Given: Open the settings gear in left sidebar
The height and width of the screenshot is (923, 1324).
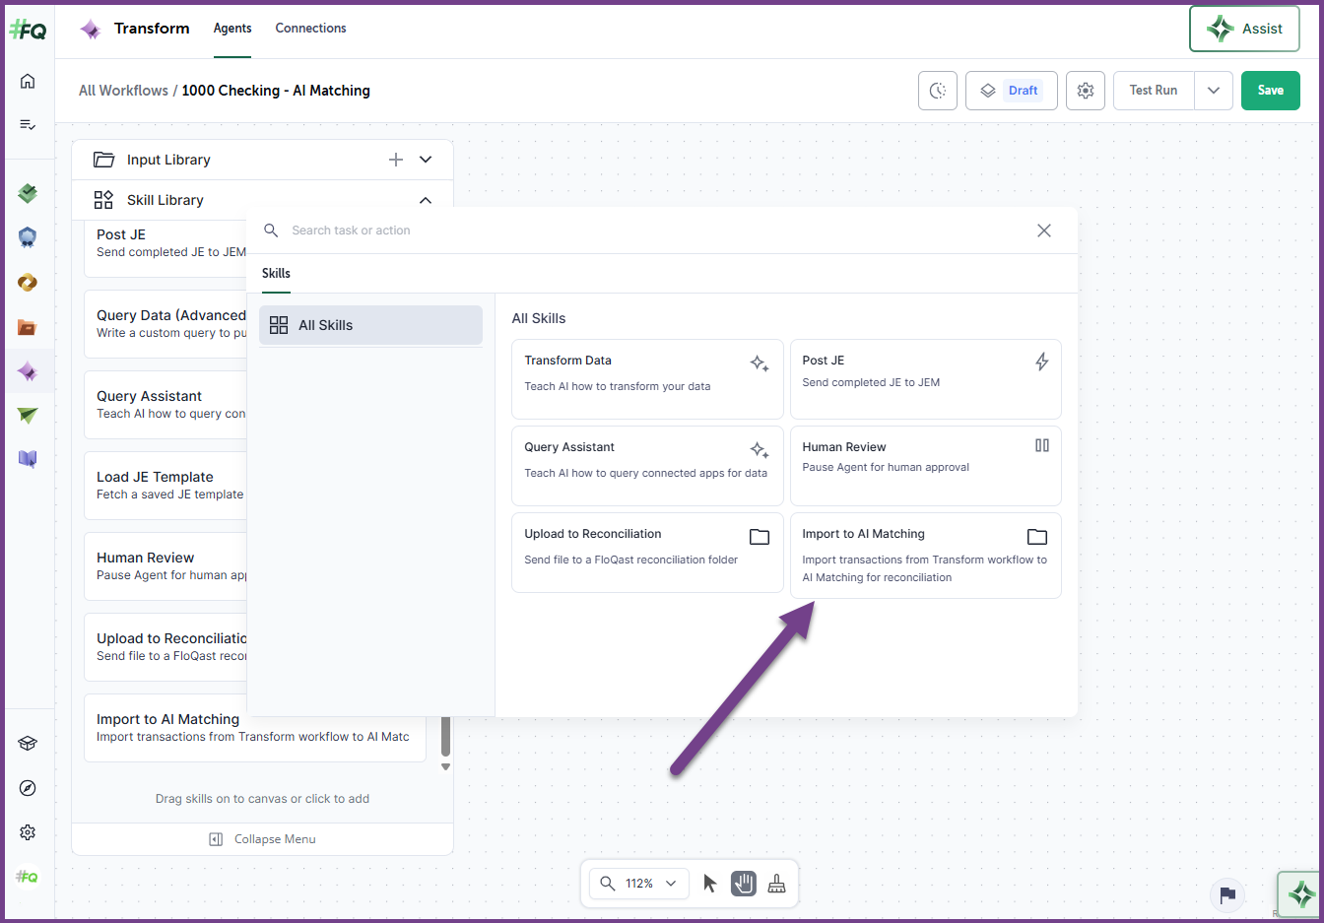Looking at the screenshot, I should (28, 832).
